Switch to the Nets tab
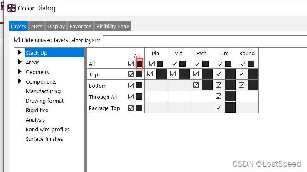The image size is (307, 172). pyautogui.click(x=37, y=26)
